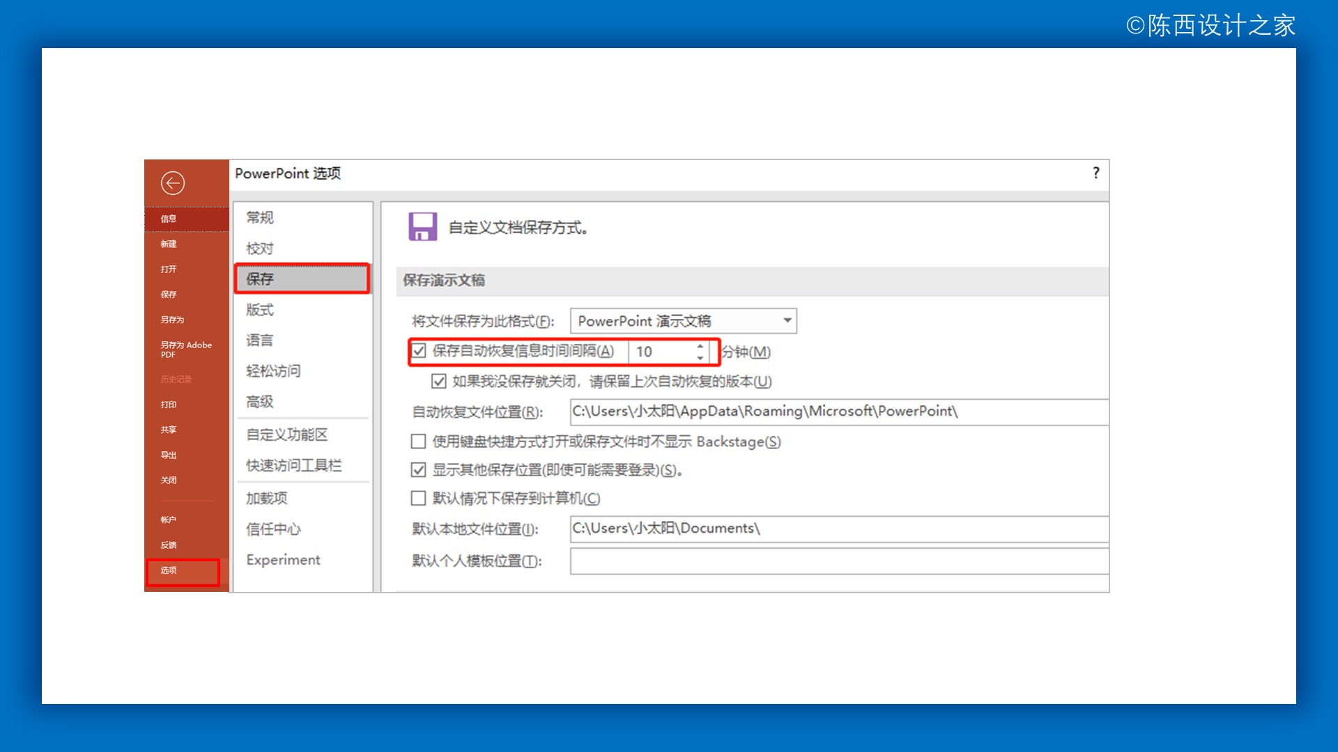Increase AutoRecover minutes with up arrow
Screen dimensions: 1338x752
point(700,345)
